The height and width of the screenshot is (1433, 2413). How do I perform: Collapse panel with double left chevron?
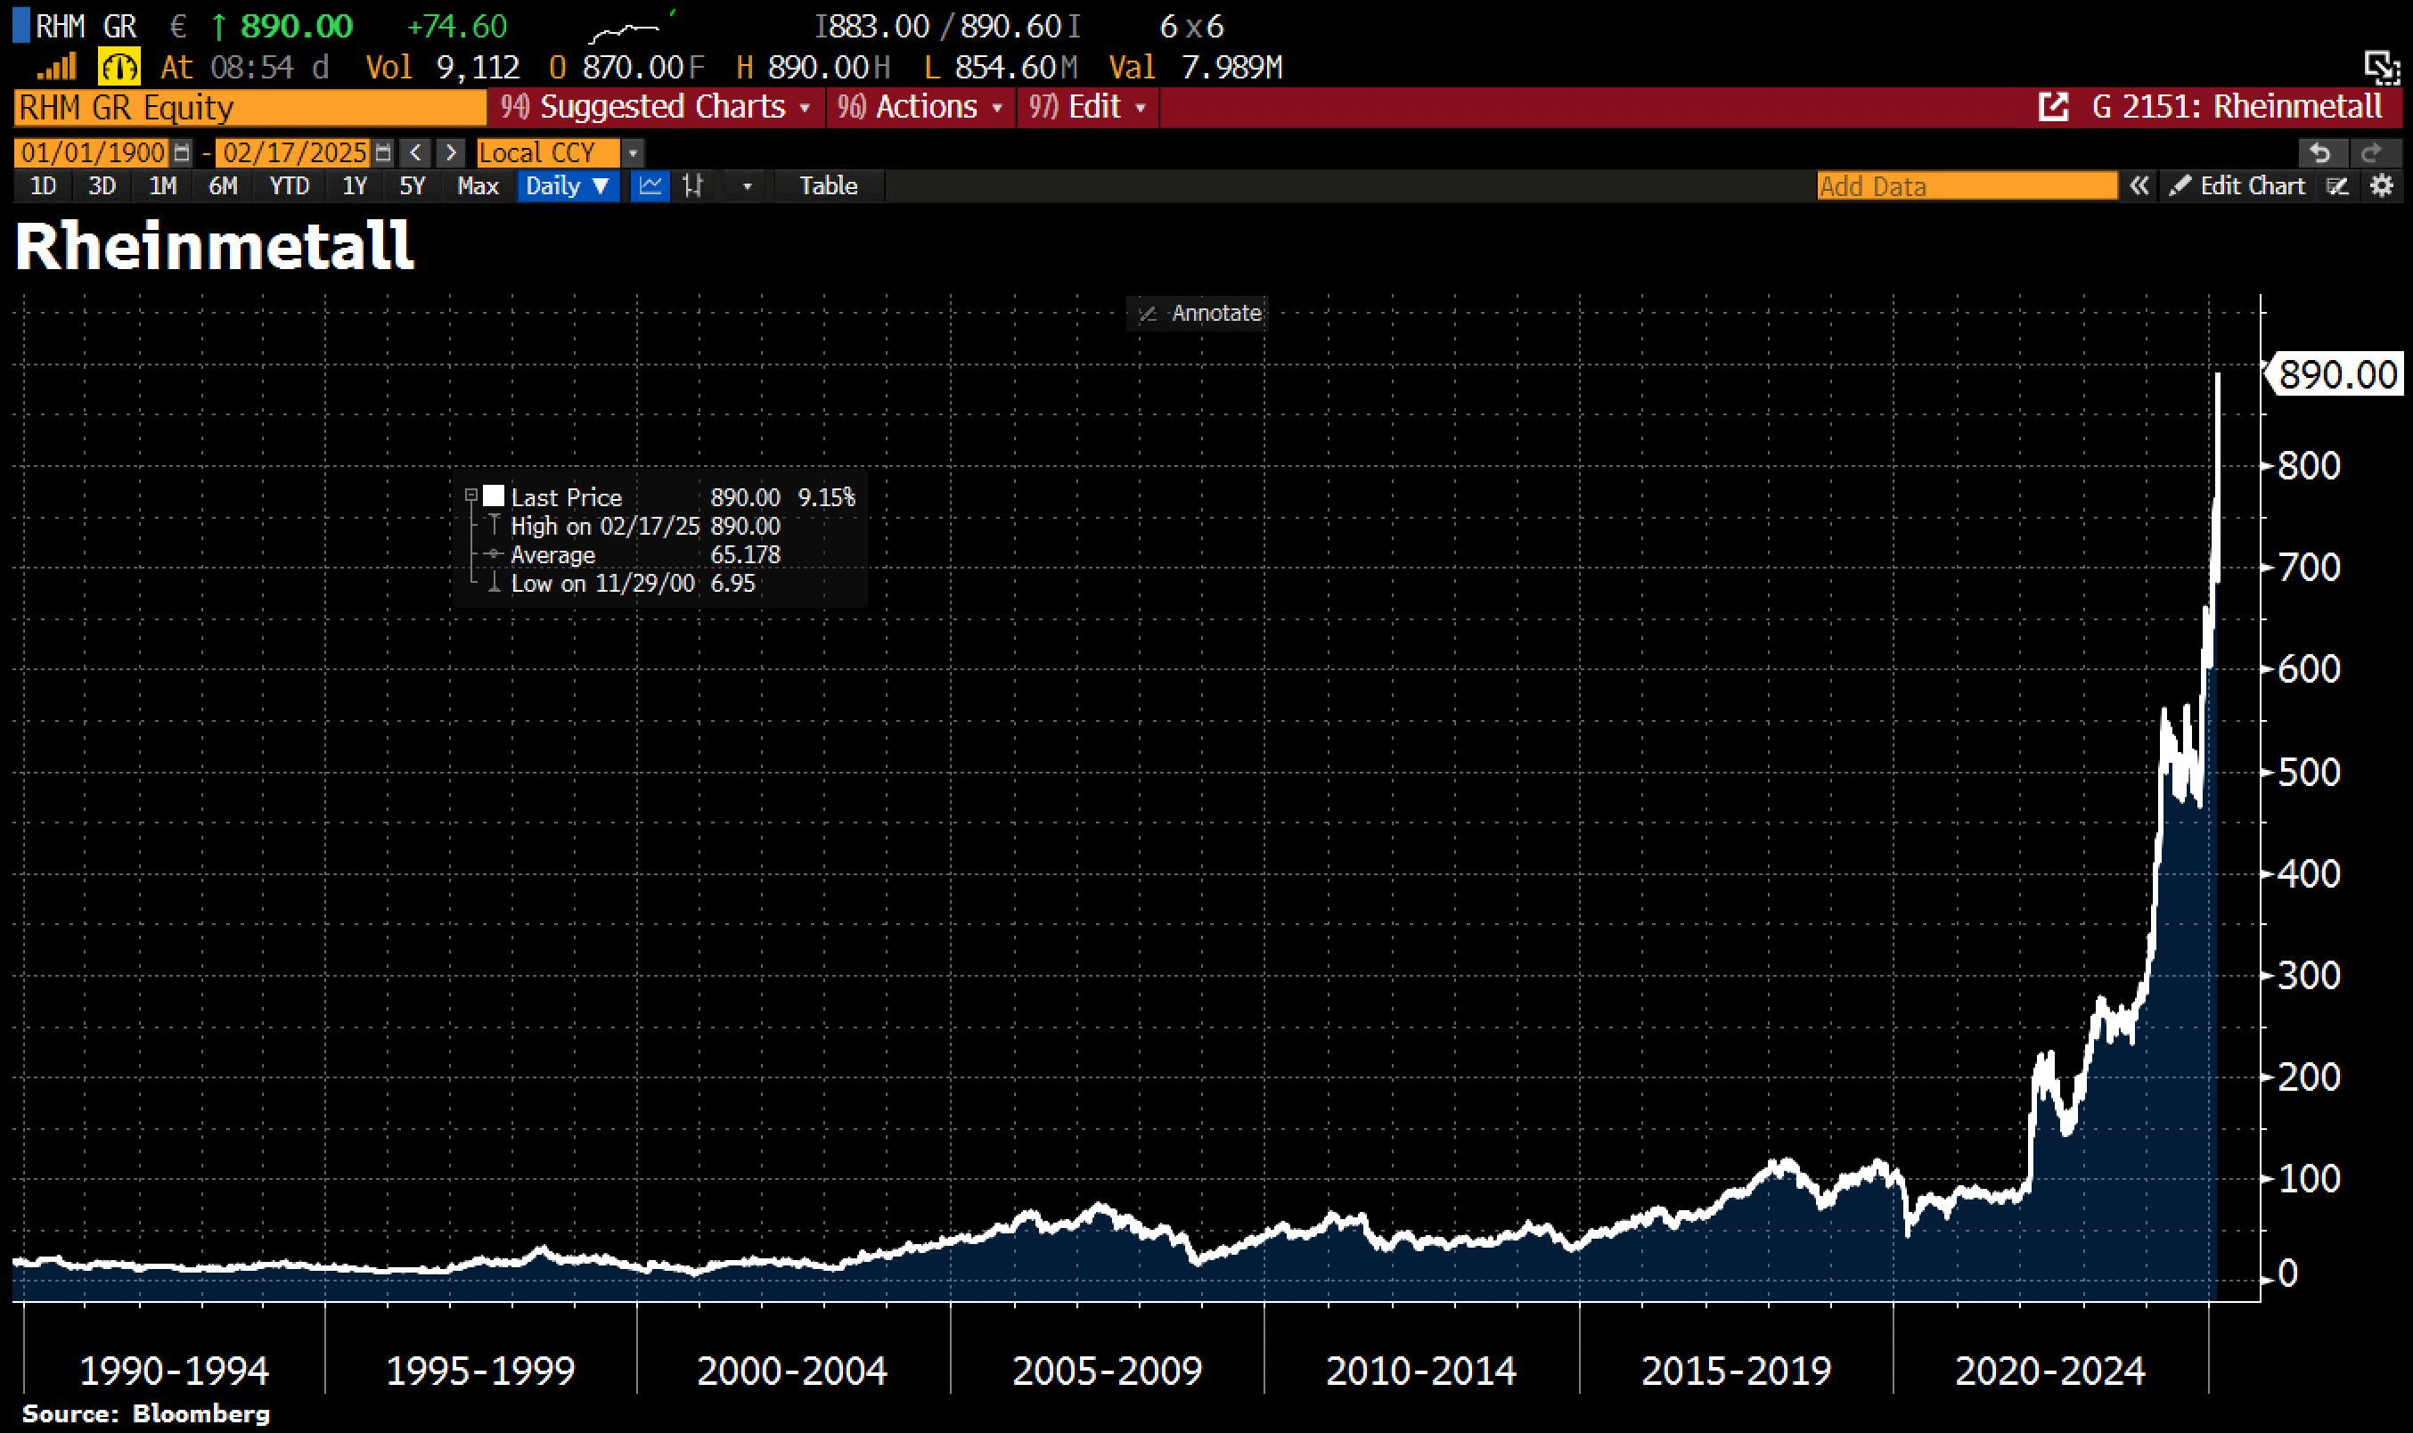click(2139, 185)
